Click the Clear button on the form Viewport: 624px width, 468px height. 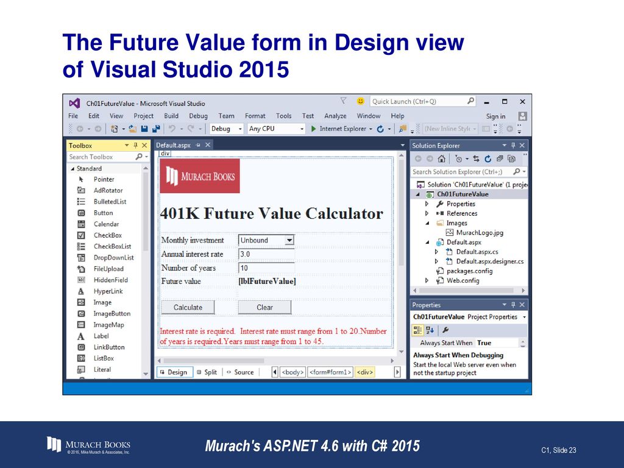(x=264, y=307)
